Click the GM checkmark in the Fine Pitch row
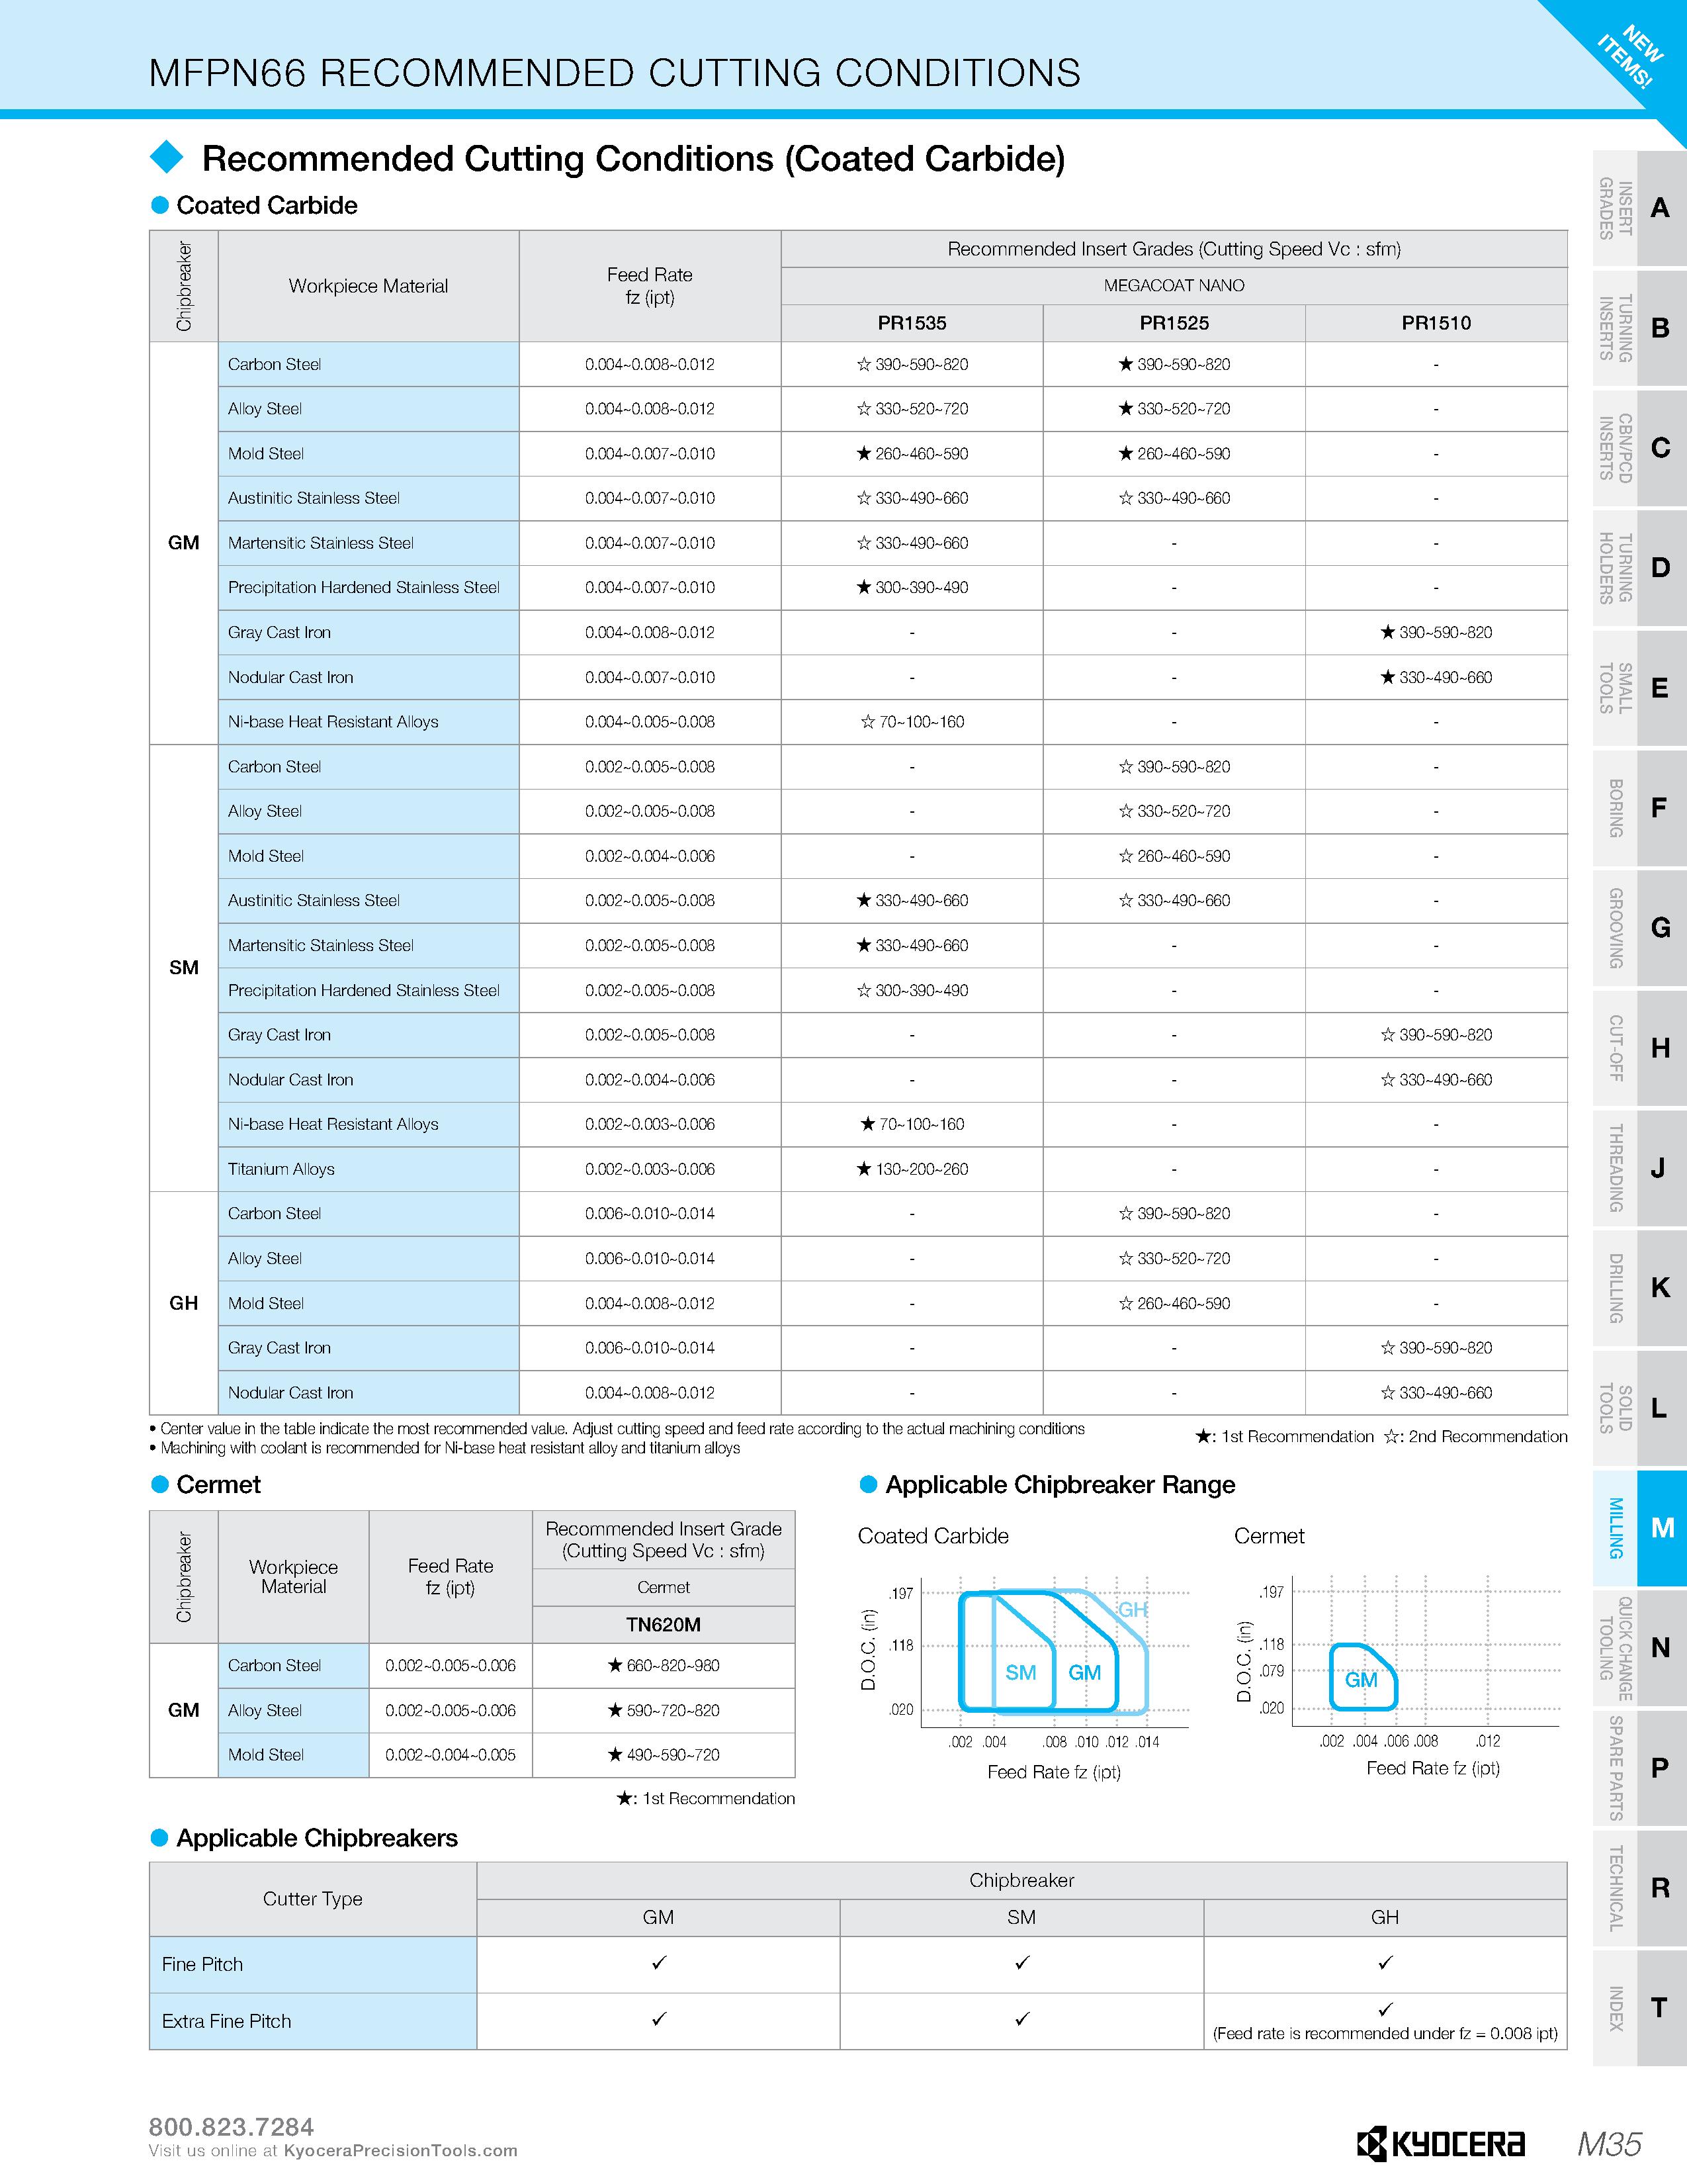1687x2184 pixels. click(x=659, y=1963)
